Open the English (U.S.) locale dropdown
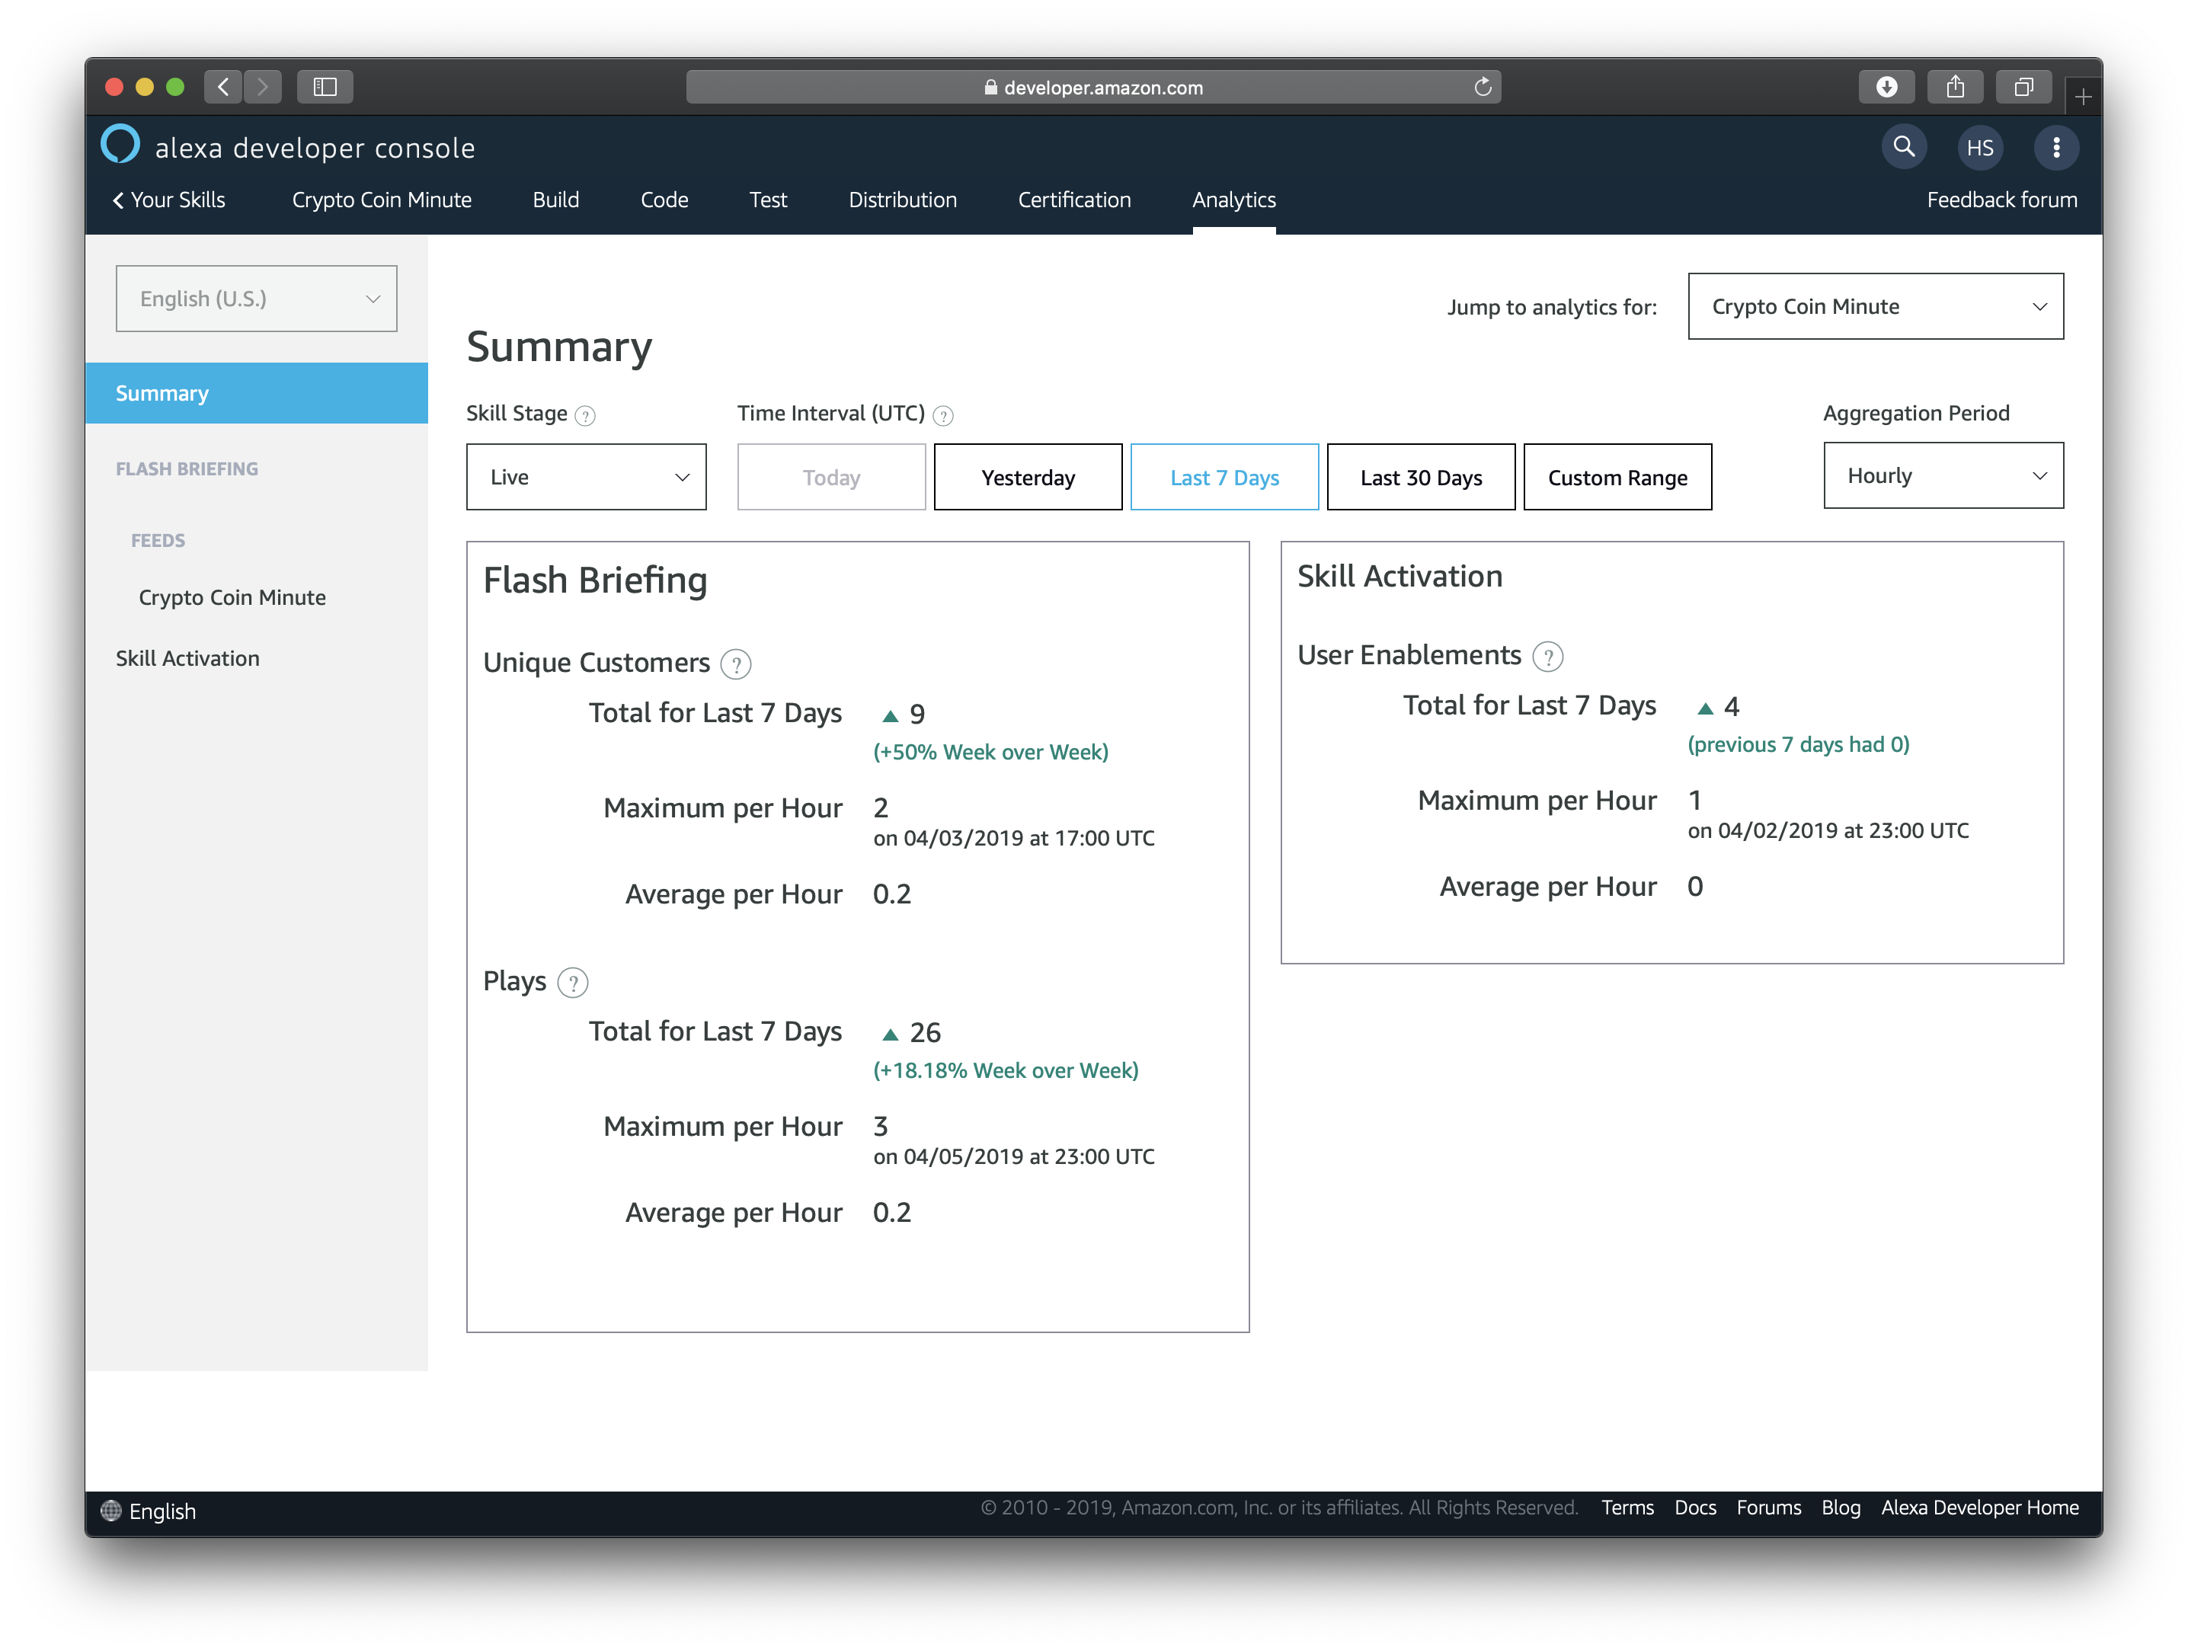Viewport: 2188px width, 1650px height. coord(256,299)
